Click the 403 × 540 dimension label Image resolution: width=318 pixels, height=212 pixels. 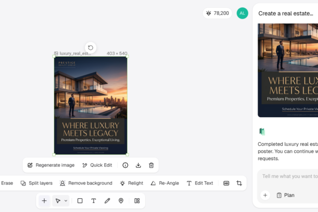click(x=117, y=54)
